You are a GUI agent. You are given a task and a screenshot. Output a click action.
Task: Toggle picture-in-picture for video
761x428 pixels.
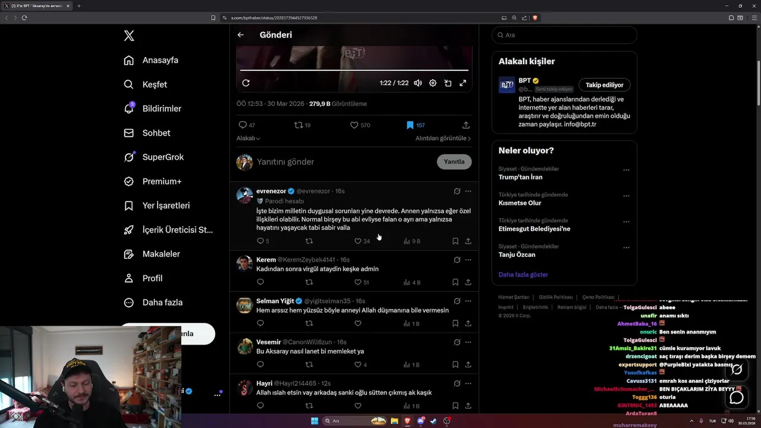(x=448, y=83)
